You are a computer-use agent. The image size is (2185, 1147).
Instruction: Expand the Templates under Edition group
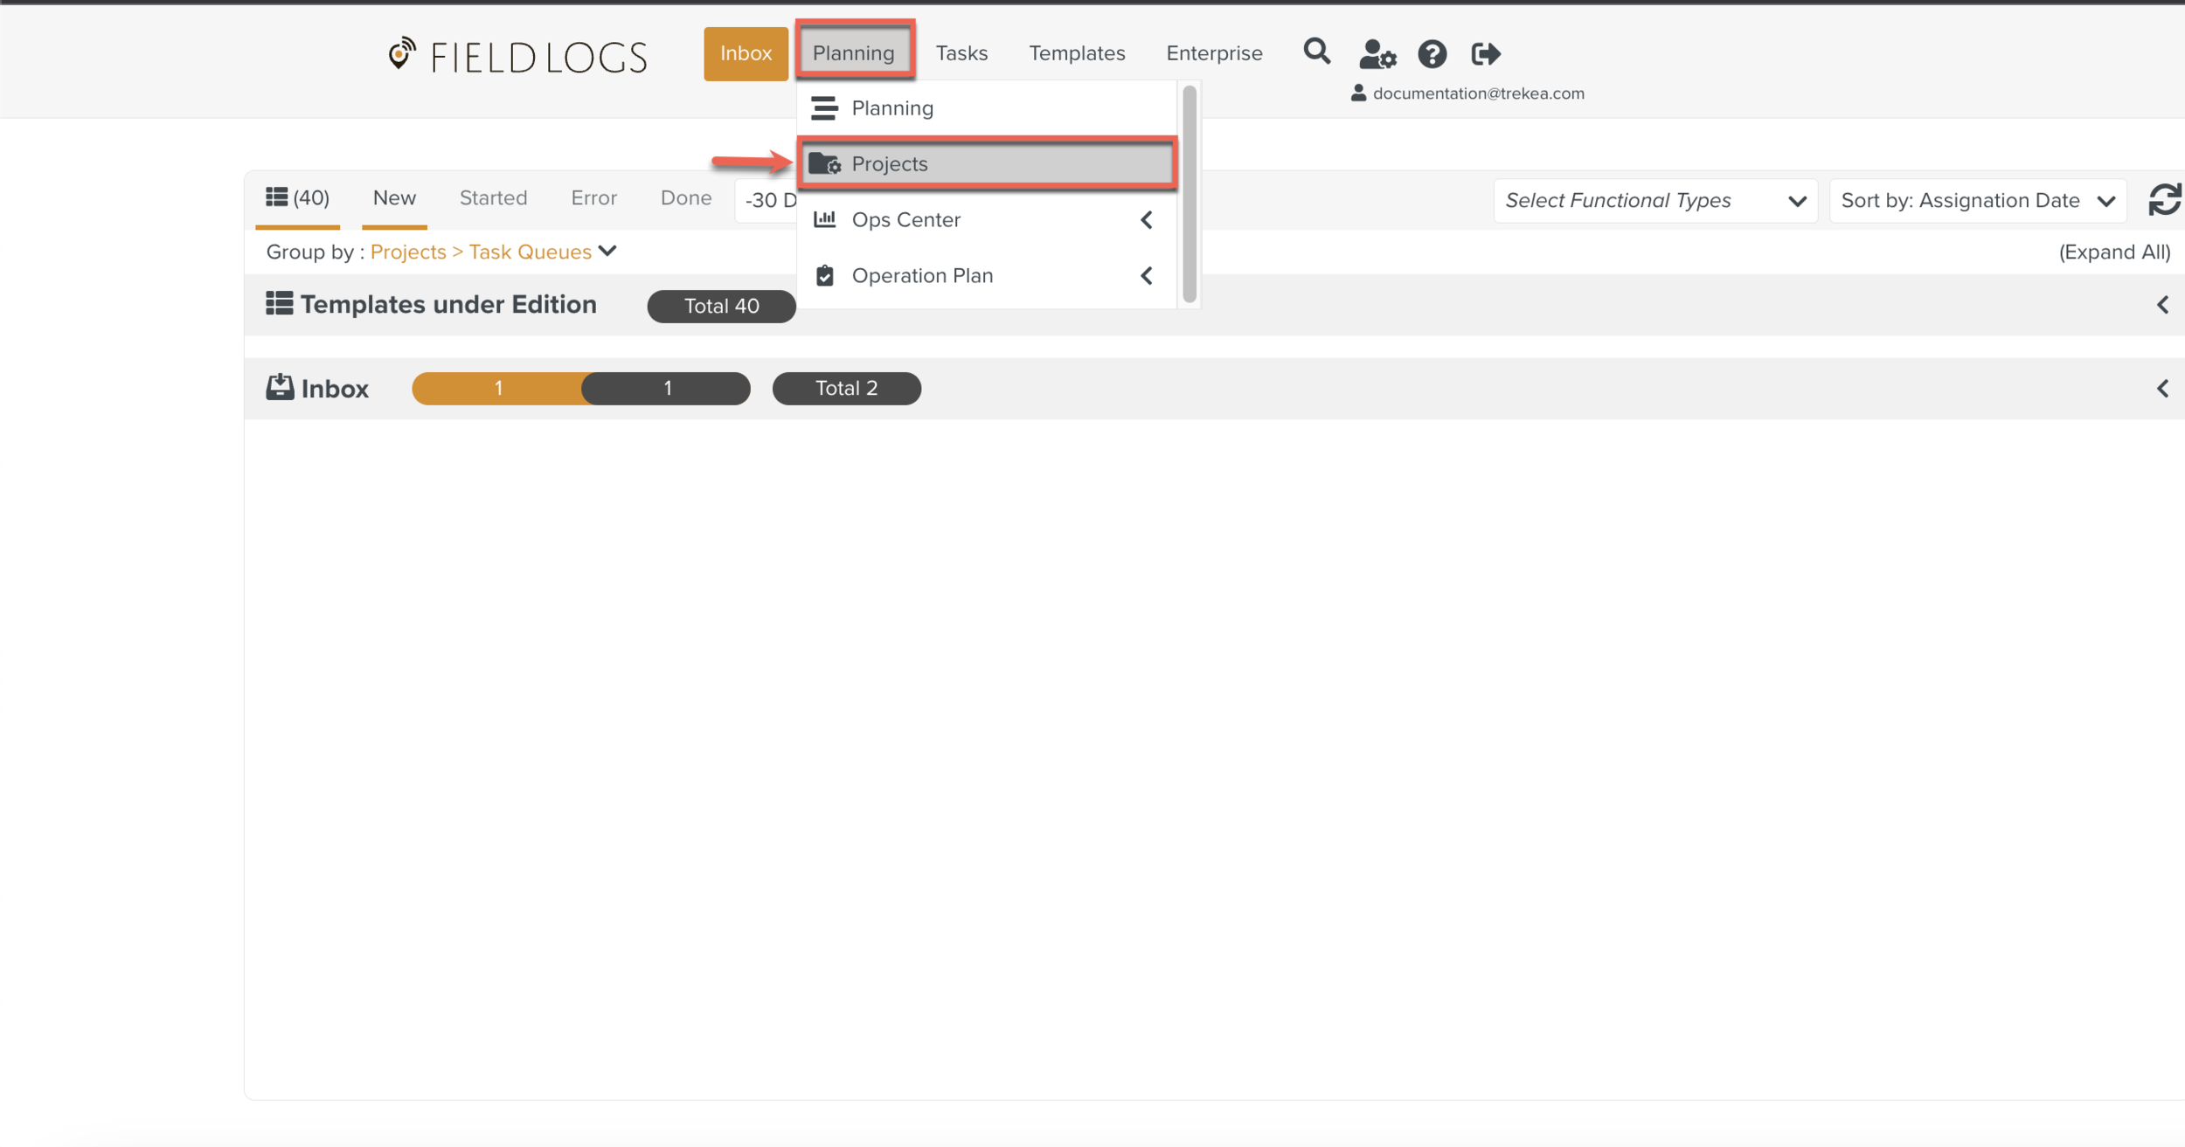click(2162, 305)
